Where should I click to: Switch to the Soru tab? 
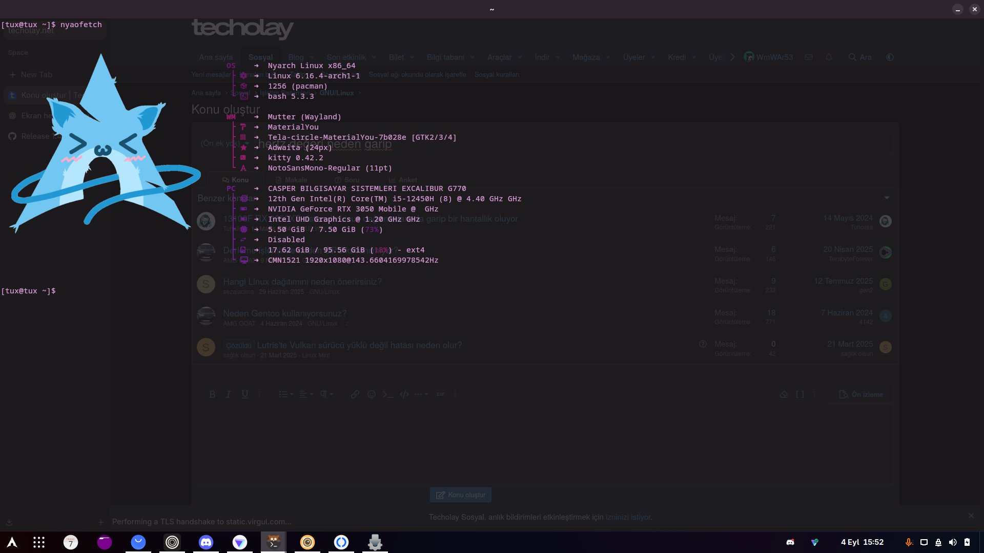pyautogui.click(x=347, y=180)
